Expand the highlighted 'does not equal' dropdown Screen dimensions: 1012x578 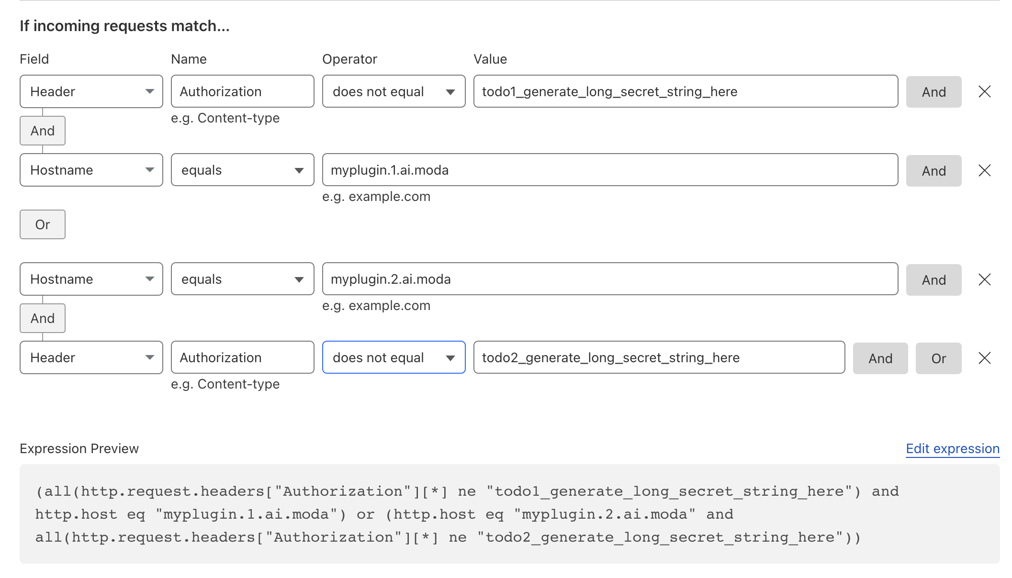pyautogui.click(x=394, y=357)
